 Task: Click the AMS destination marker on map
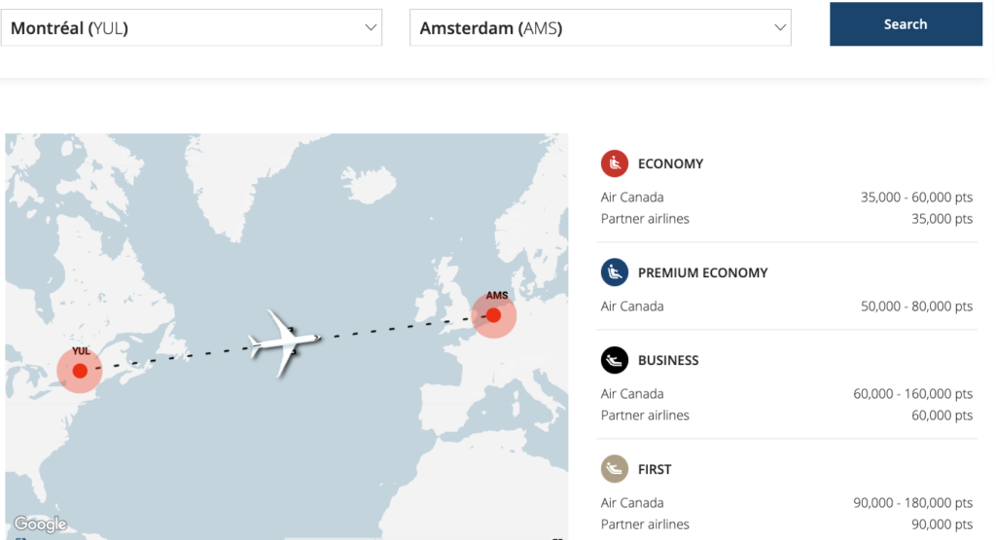[493, 315]
